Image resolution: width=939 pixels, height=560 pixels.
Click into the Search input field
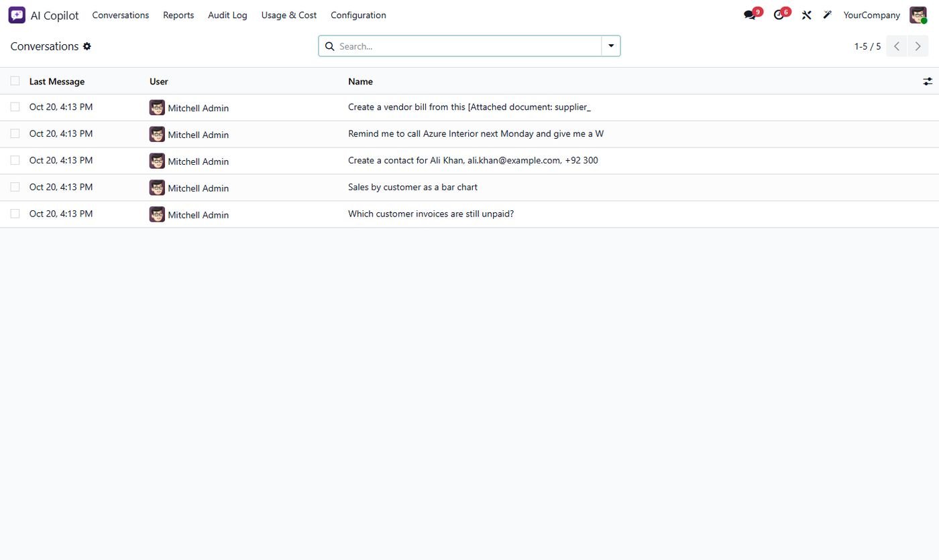468,46
